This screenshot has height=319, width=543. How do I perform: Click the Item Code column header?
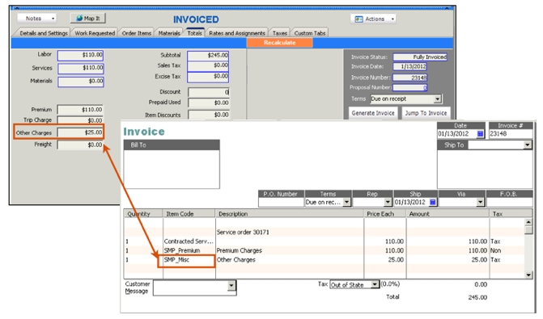pos(189,214)
